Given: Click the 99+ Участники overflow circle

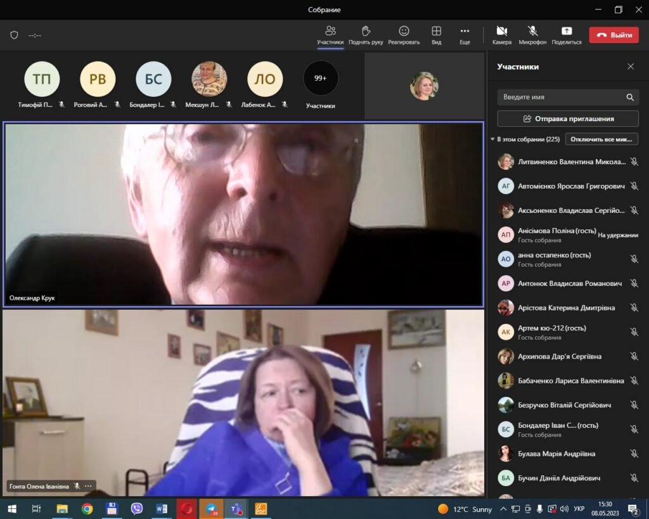Looking at the screenshot, I should pos(321,79).
